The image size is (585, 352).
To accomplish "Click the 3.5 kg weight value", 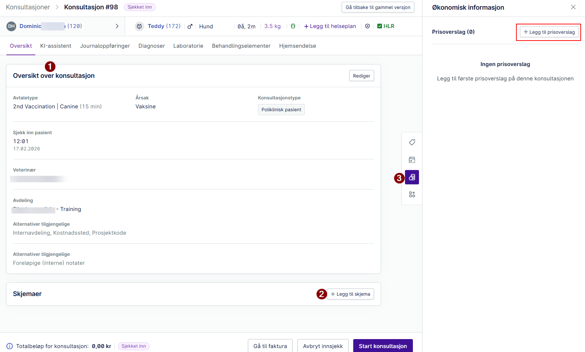I will coord(272,26).
